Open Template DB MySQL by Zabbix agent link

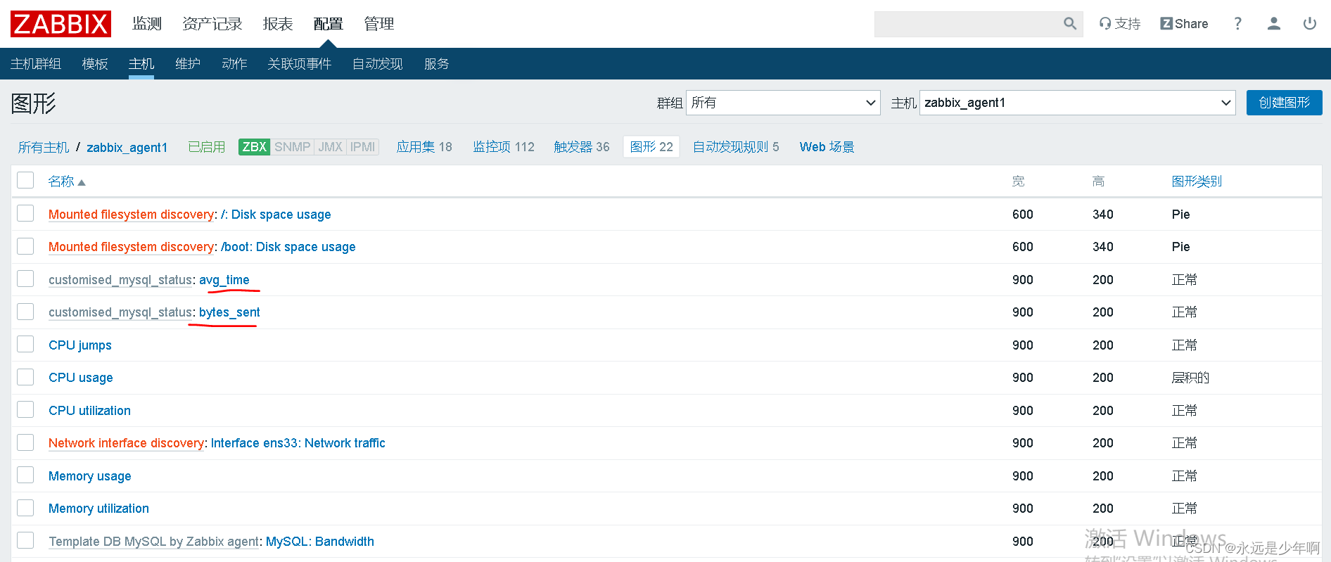click(154, 542)
